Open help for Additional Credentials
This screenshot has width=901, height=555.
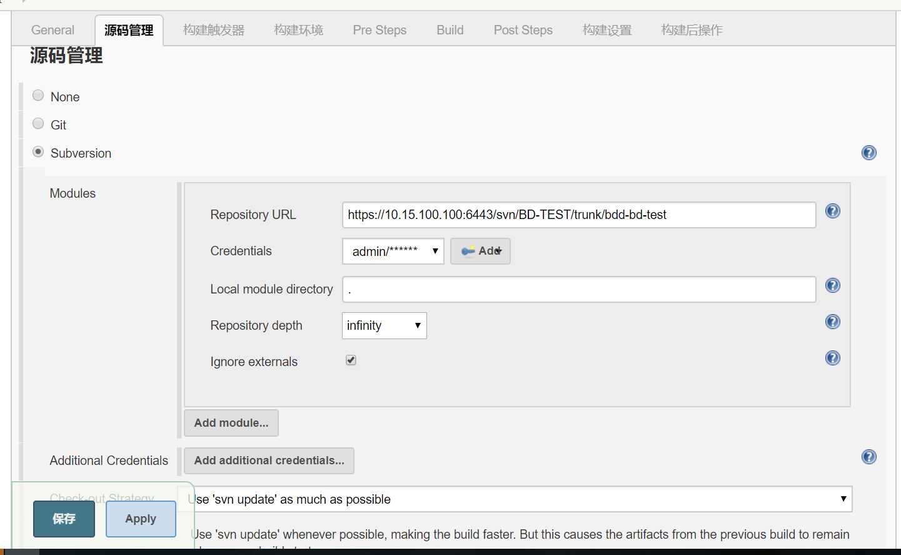click(x=868, y=457)
